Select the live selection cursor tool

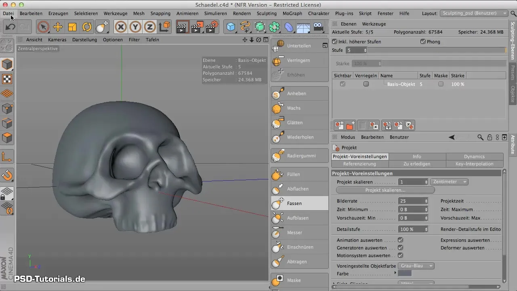pyautogui.click(x=43, y=27)
